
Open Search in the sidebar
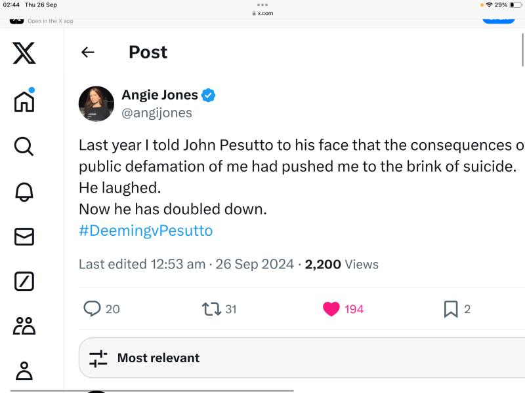click(24, 147)
